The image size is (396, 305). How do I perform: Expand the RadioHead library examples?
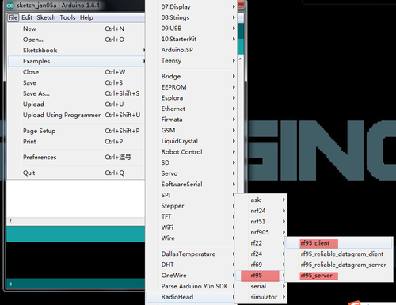pos(191,297)
